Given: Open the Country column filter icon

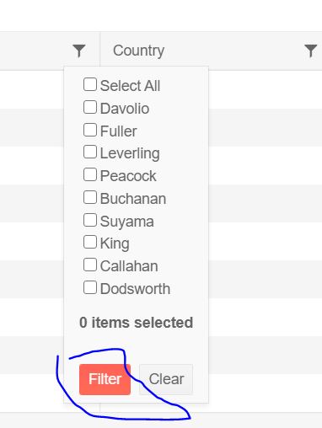Looking at the screenshot, I should [x=310, y=51].
